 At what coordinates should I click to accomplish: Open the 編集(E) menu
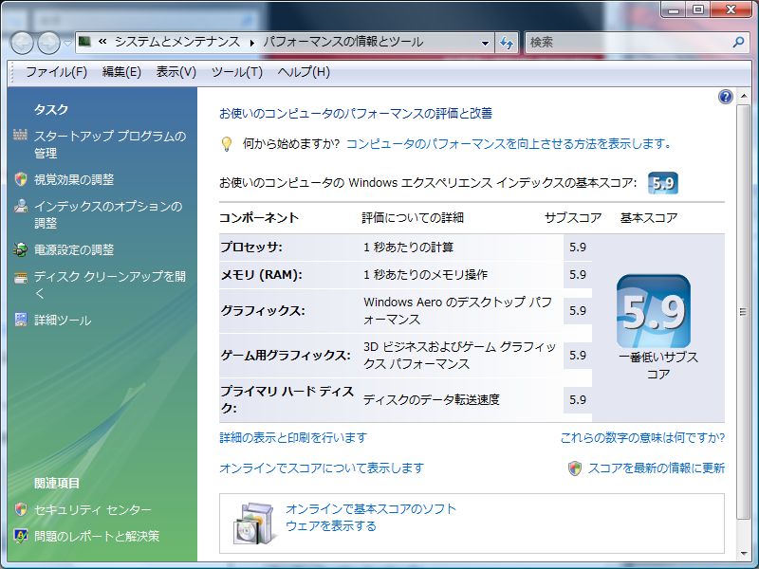121,72
